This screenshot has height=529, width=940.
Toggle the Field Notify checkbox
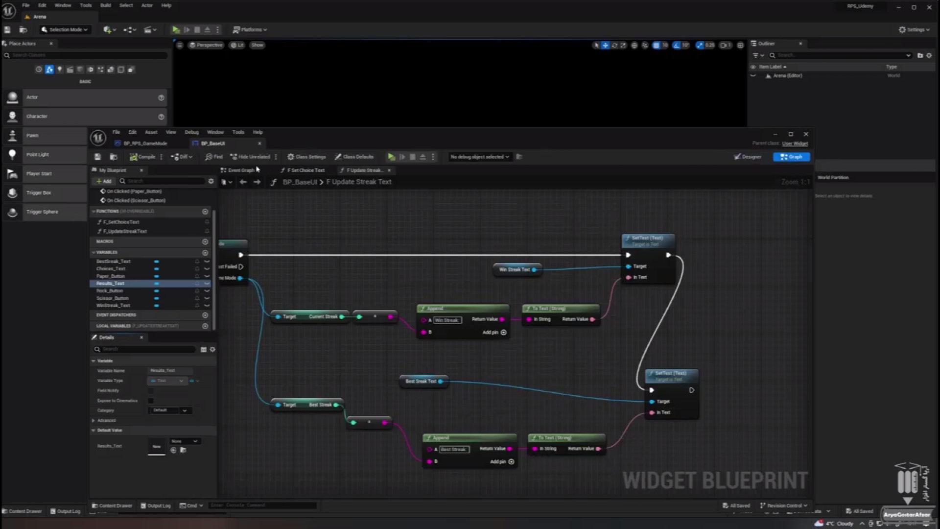[x=151, y=391]
